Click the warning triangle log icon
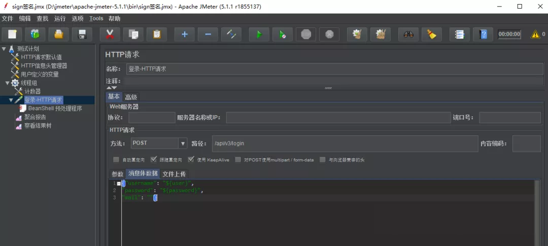This screenshot has height=246, width=548. click(x=535, y=34)
